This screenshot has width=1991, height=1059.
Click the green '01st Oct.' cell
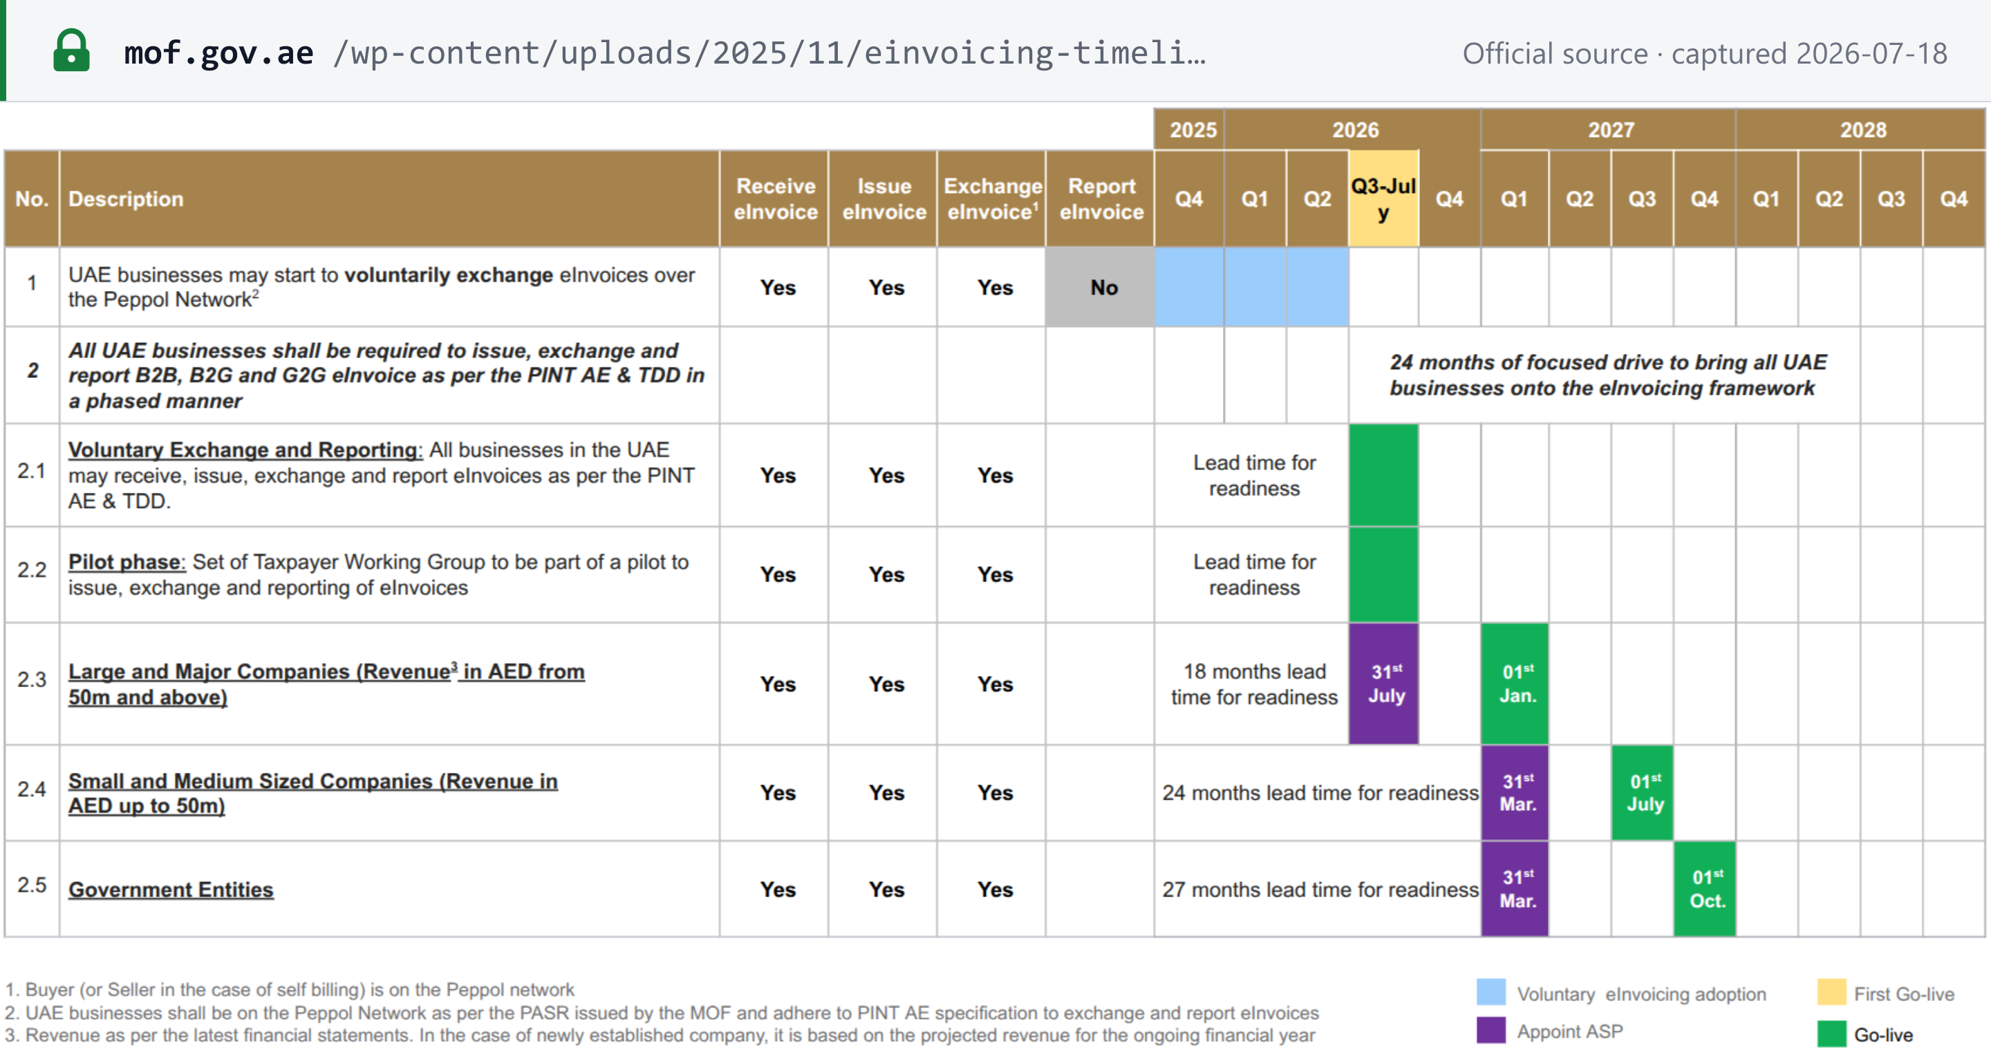(x=1704, y=889)
